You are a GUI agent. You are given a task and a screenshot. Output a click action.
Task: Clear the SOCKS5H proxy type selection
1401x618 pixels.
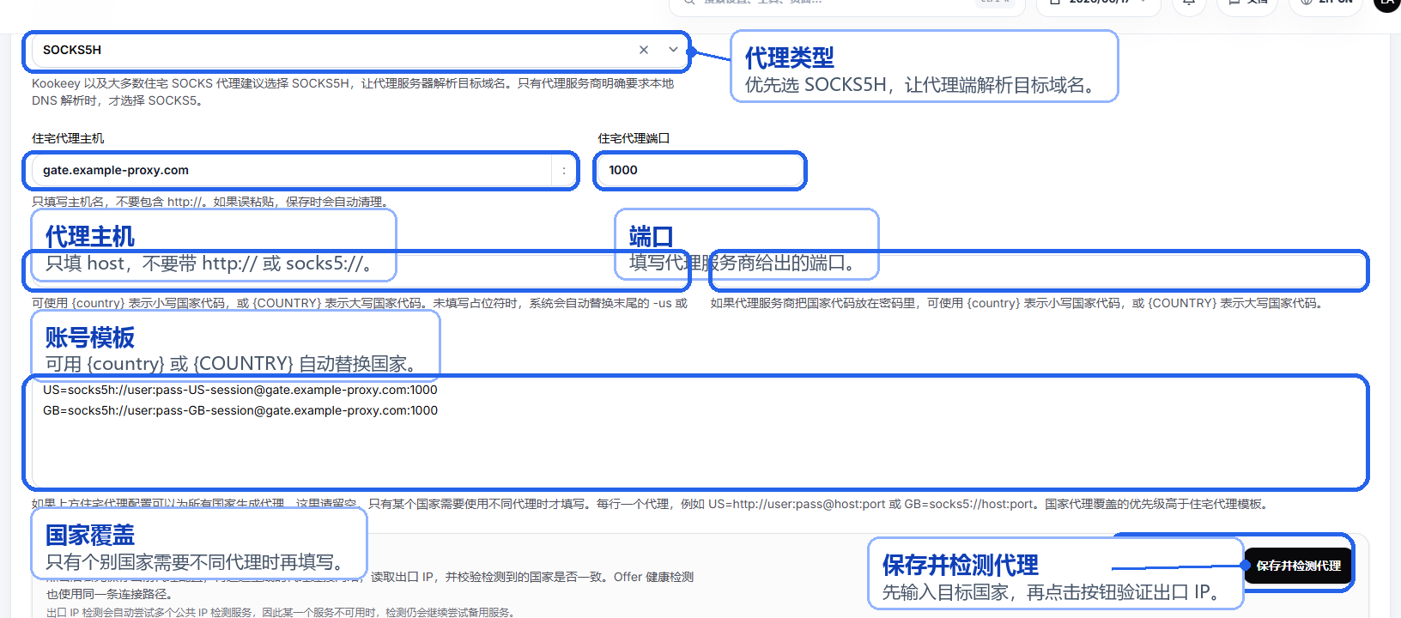pos(643,50)
